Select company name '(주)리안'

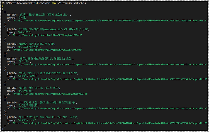pyautogui.click(x=24, y=32)
